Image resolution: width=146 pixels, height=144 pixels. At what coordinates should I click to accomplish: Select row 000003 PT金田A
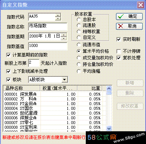(54, 104)
